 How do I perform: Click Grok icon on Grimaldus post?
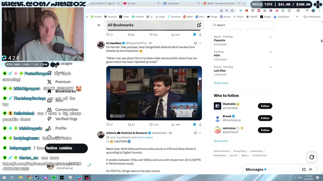(x=195, y=43)
